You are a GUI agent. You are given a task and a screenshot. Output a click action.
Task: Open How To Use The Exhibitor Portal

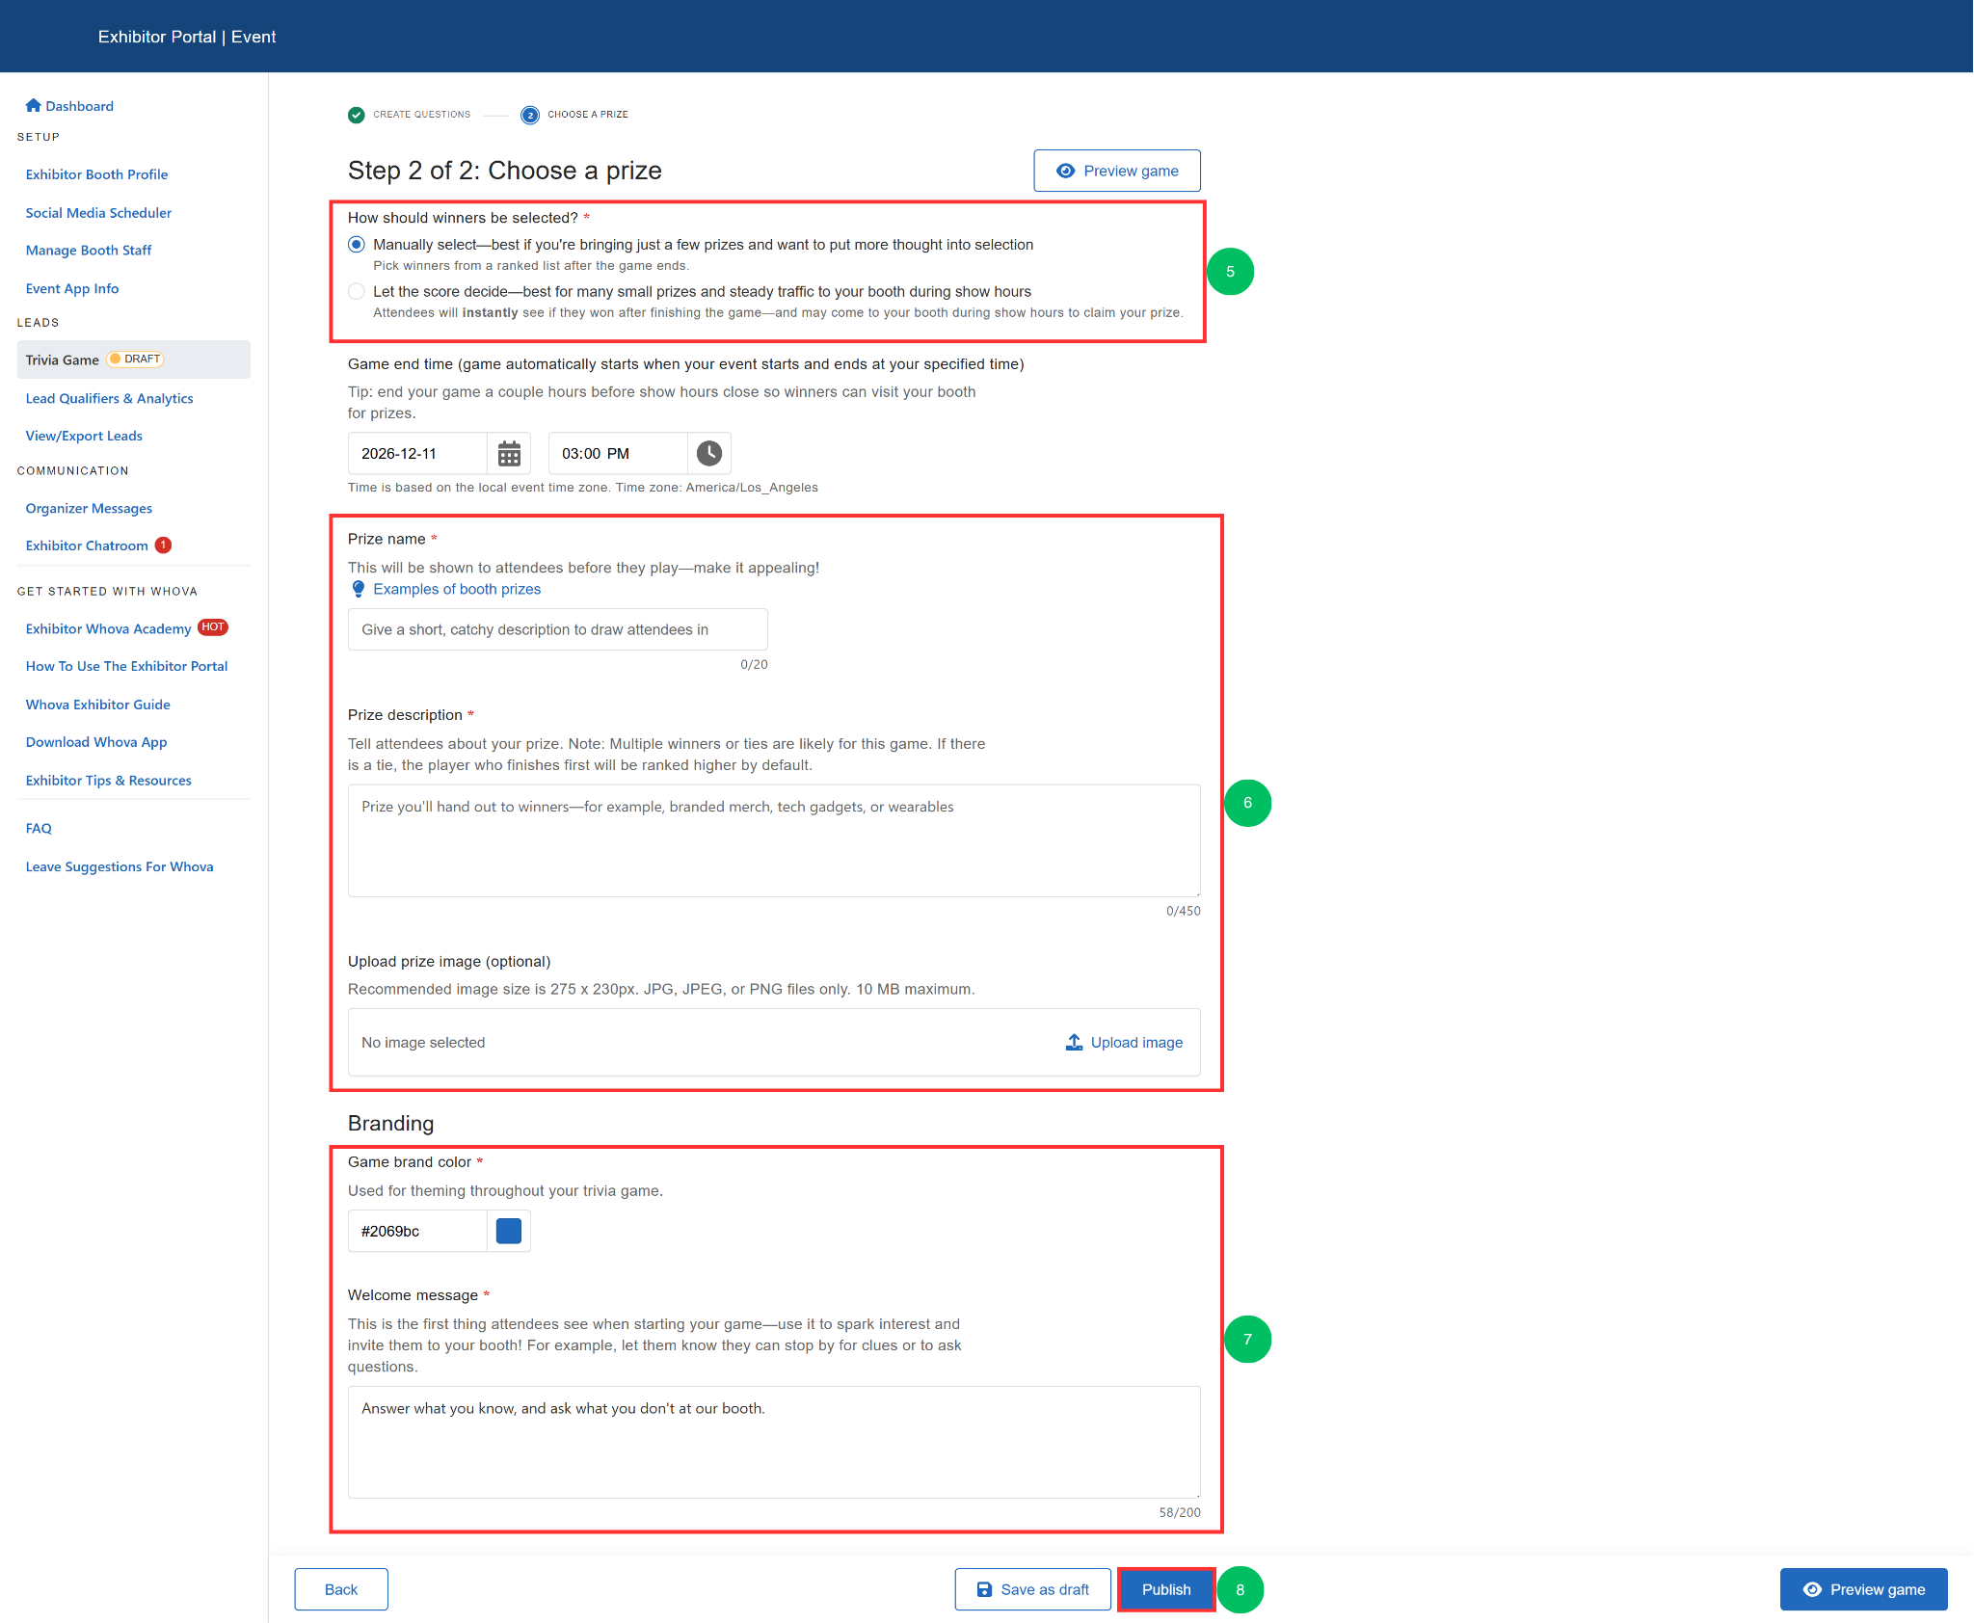(126, 666)
